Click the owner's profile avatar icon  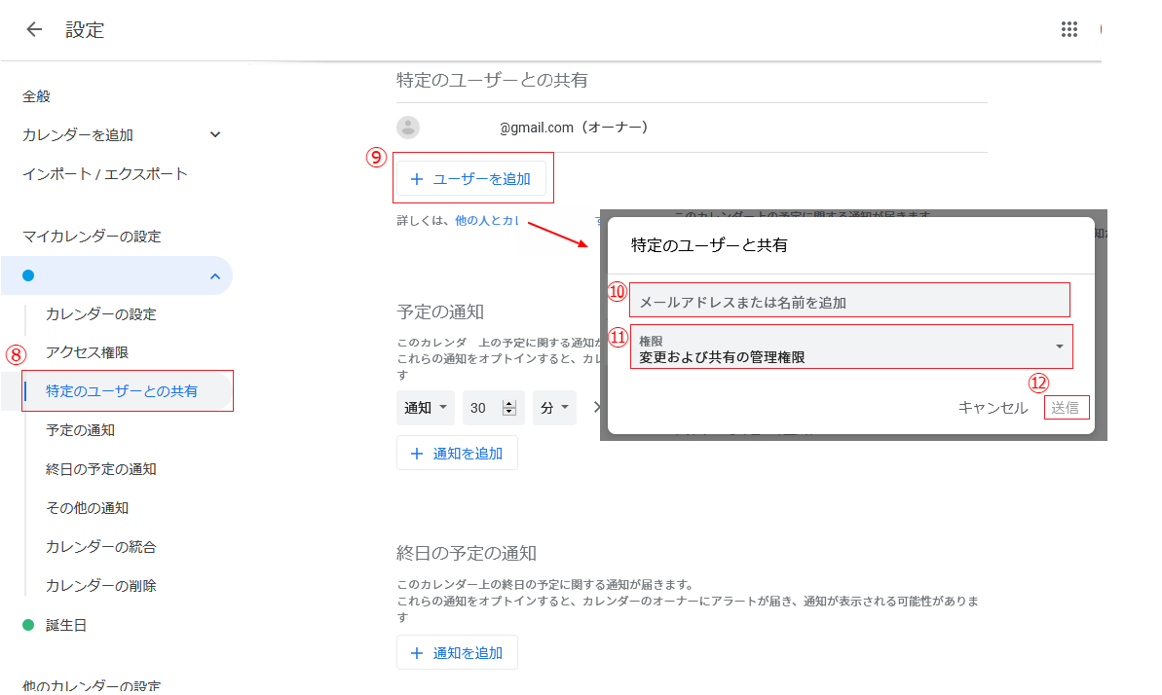(x=408, y=128)
